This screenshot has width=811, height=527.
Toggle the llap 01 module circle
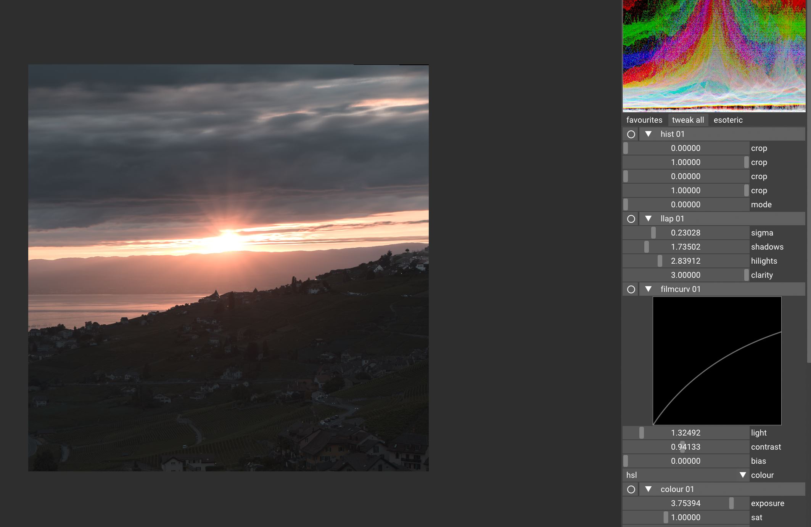point(631,219)
